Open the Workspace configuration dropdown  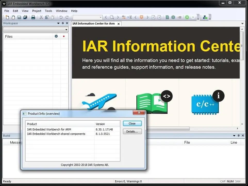[x=66, y=29]
